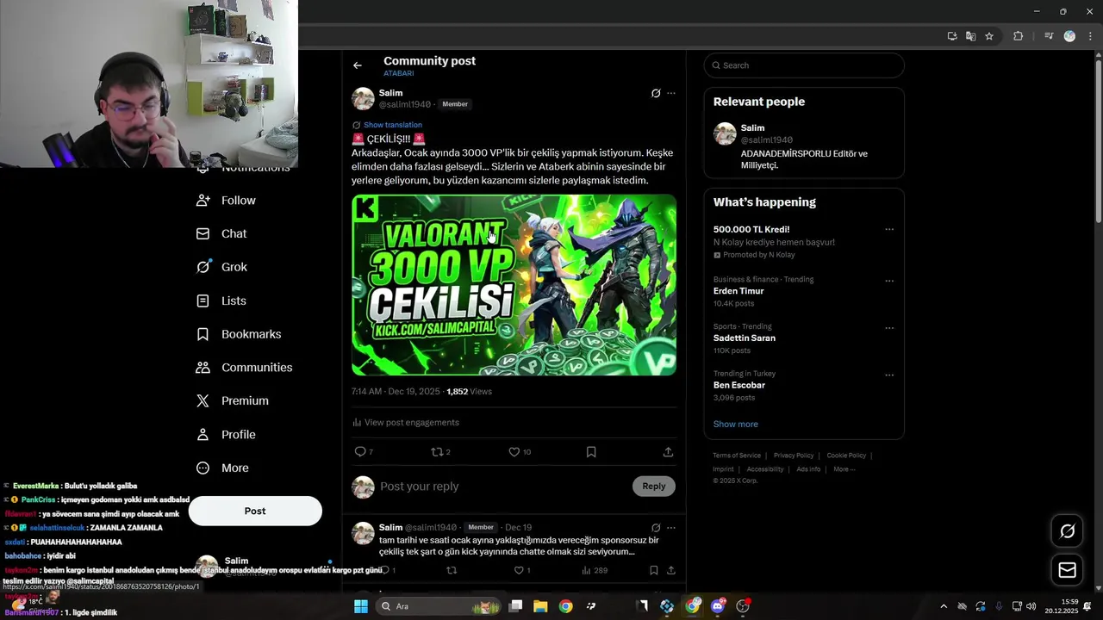Image resolution: width=1103 pixels, height=620 pixels.
Task: Click the install app icon in the address bar
Action: (x=952, y=36)
